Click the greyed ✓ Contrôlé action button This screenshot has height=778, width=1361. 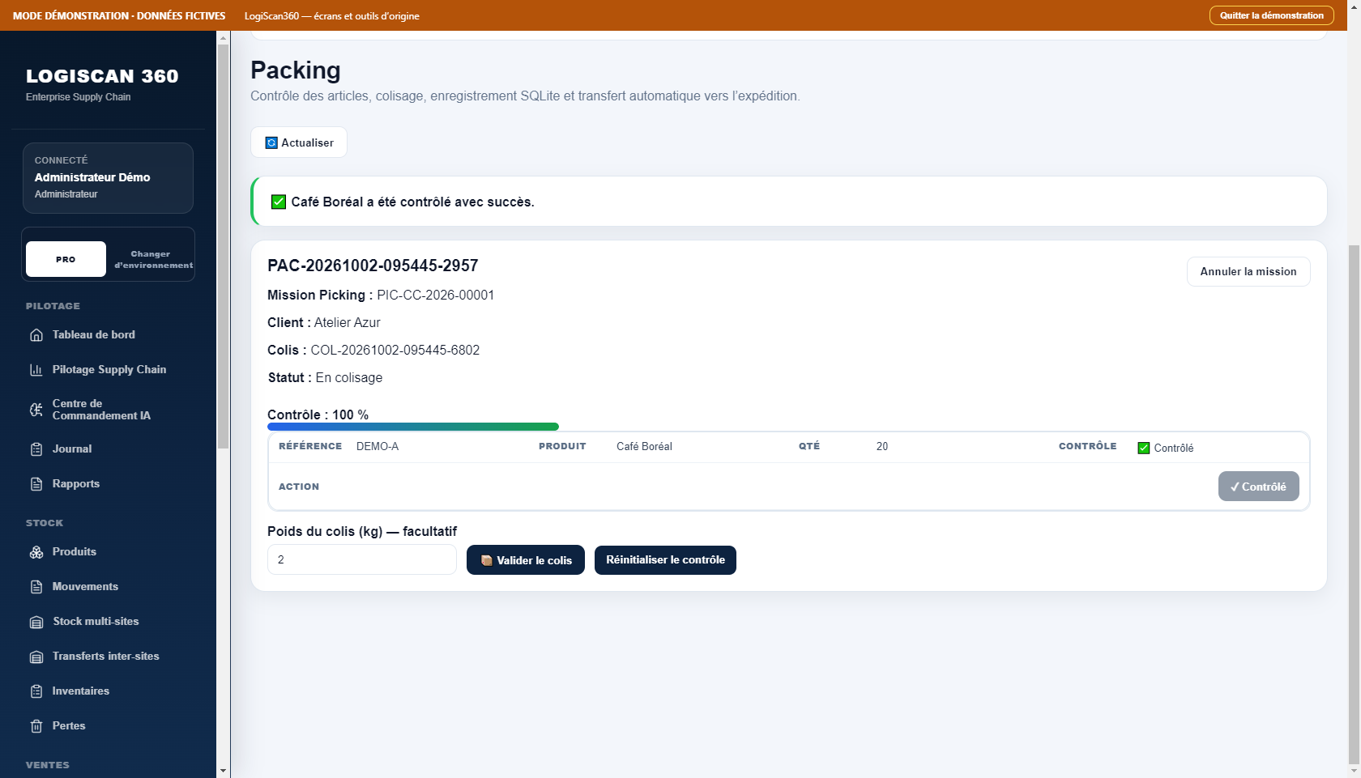tap(1258, 487)
